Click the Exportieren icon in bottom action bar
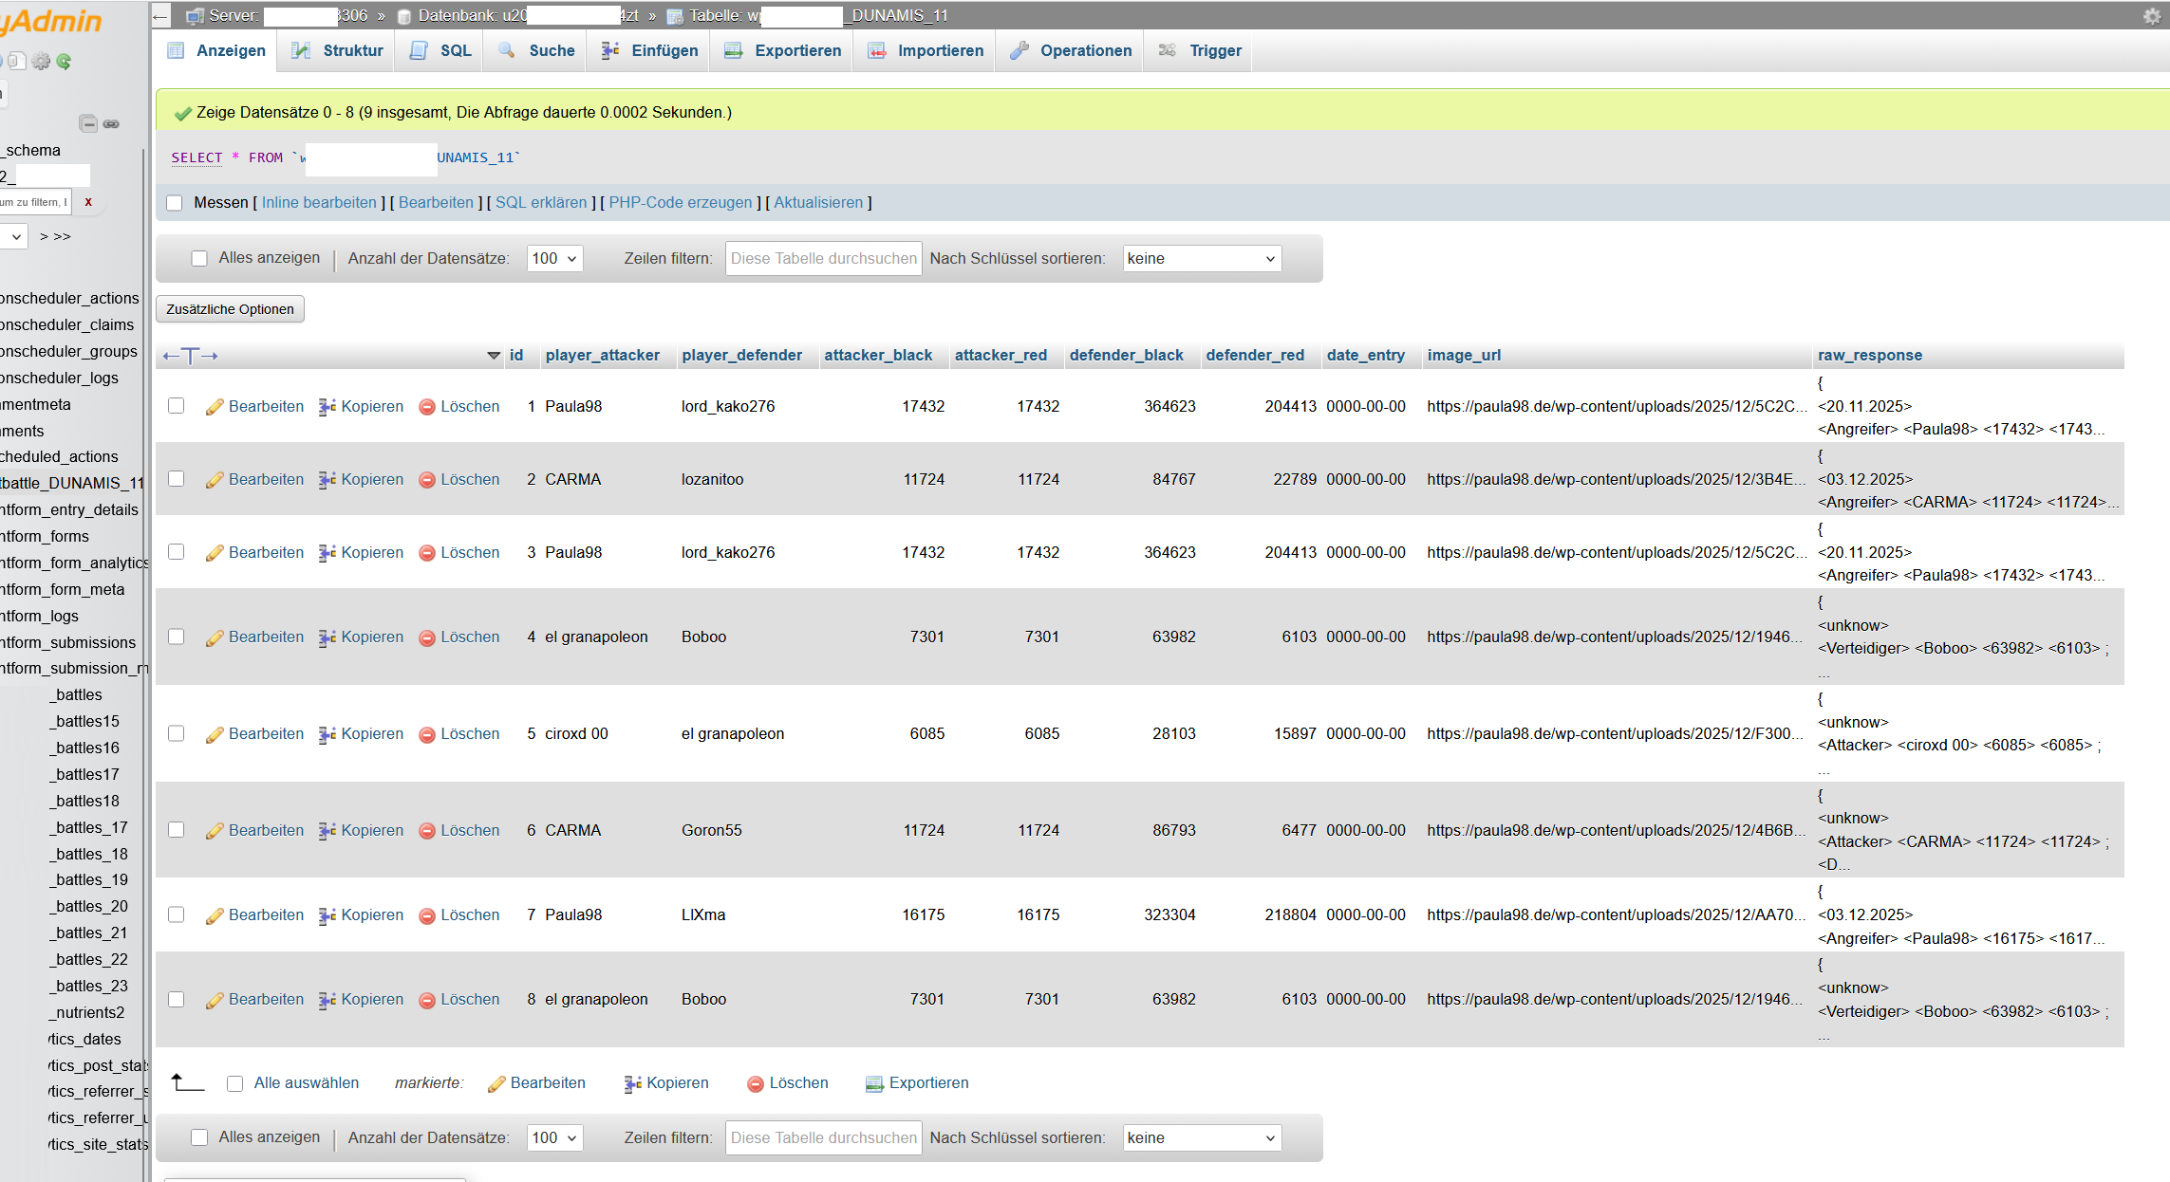 (873, 1083)
